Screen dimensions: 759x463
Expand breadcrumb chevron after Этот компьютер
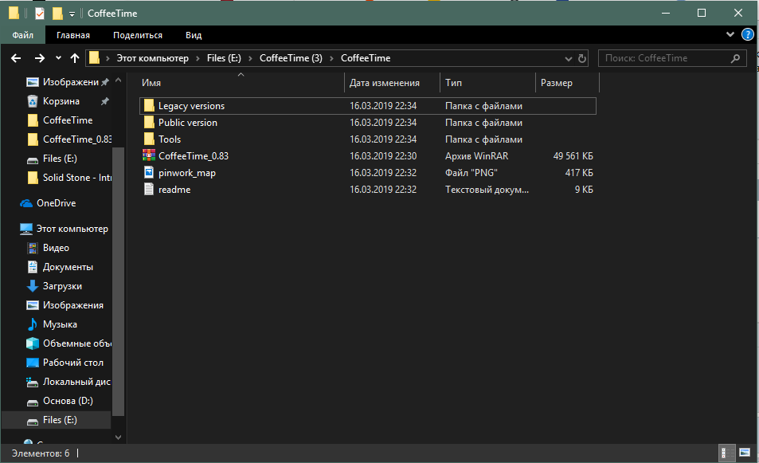198,59
